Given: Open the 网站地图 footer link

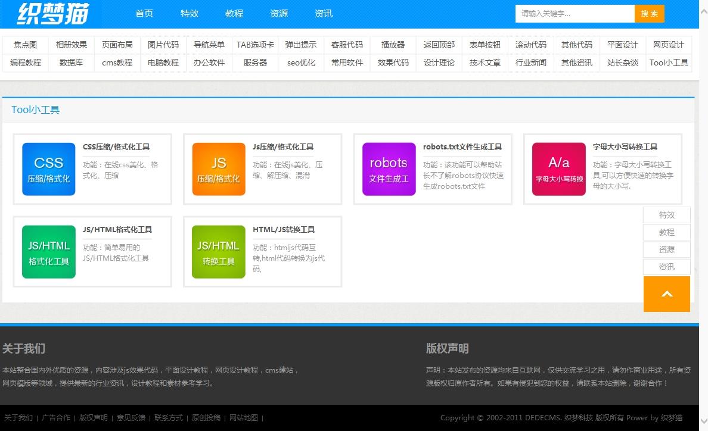Looking at the screenshot, I should click(x=244, y=418).
